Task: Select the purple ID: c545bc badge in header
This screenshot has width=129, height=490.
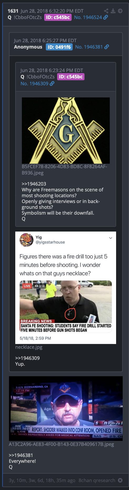Action: click(58, 17)
